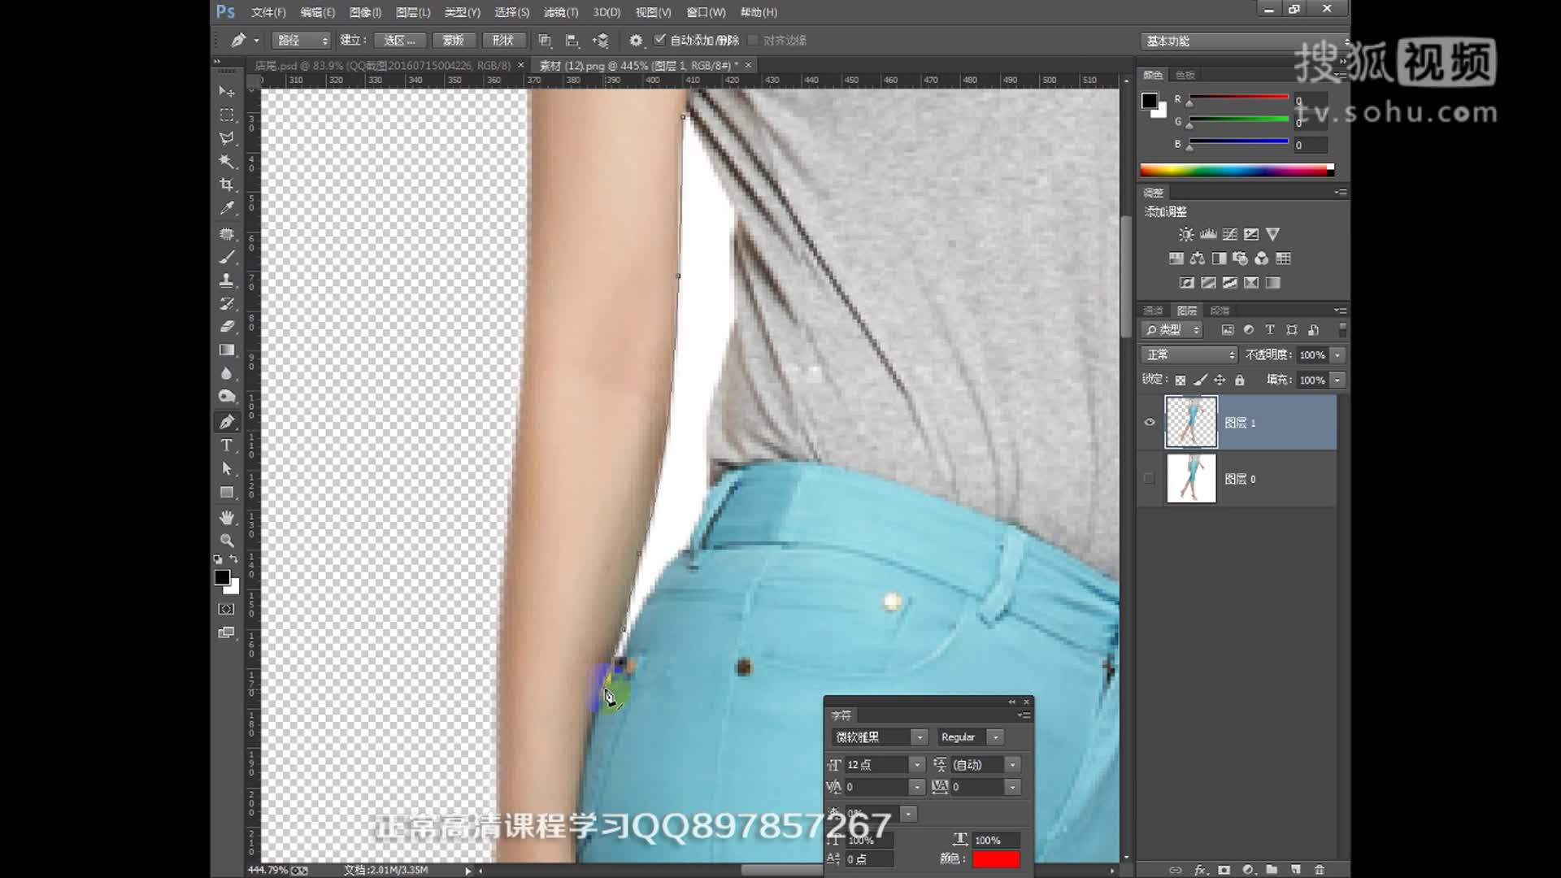Switch to the 店尾.psd document tab
The image size is (1561, 878).
click(383, 65)
